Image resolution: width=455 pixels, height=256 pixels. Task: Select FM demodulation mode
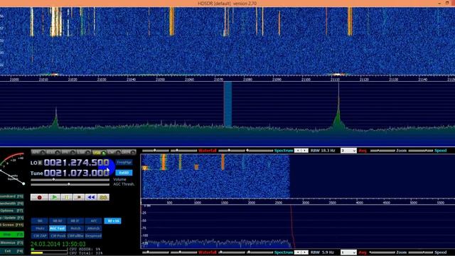click(68, 152)
